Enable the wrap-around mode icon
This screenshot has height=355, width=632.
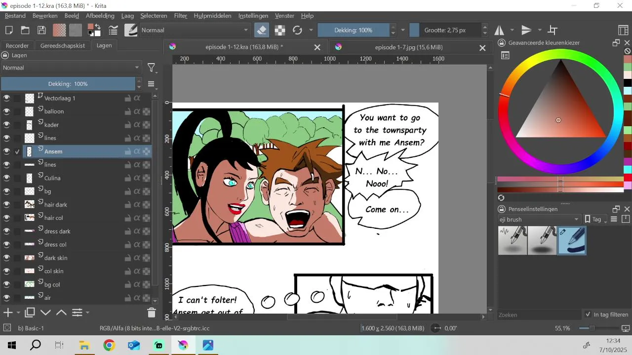(x=553, y=30)
